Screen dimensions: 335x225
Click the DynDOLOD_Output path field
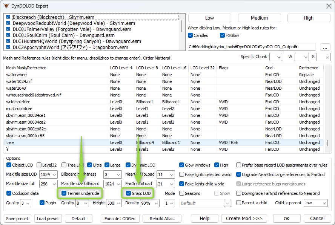[x=252, y=47]
